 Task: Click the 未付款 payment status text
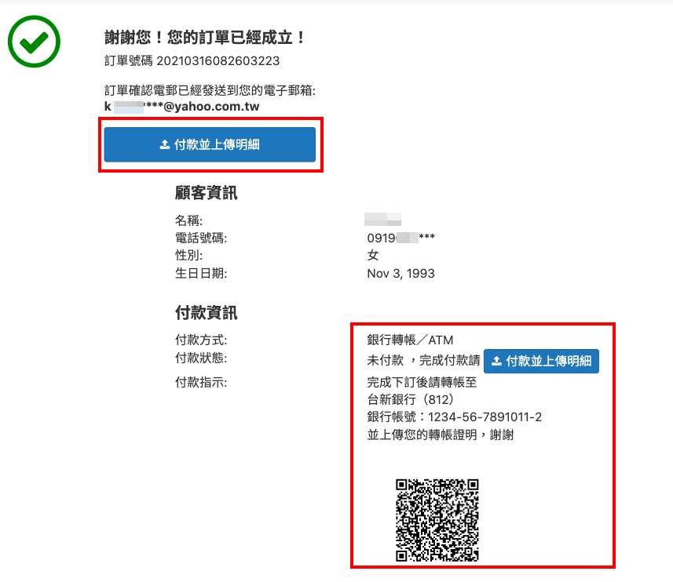pos(386,361)
